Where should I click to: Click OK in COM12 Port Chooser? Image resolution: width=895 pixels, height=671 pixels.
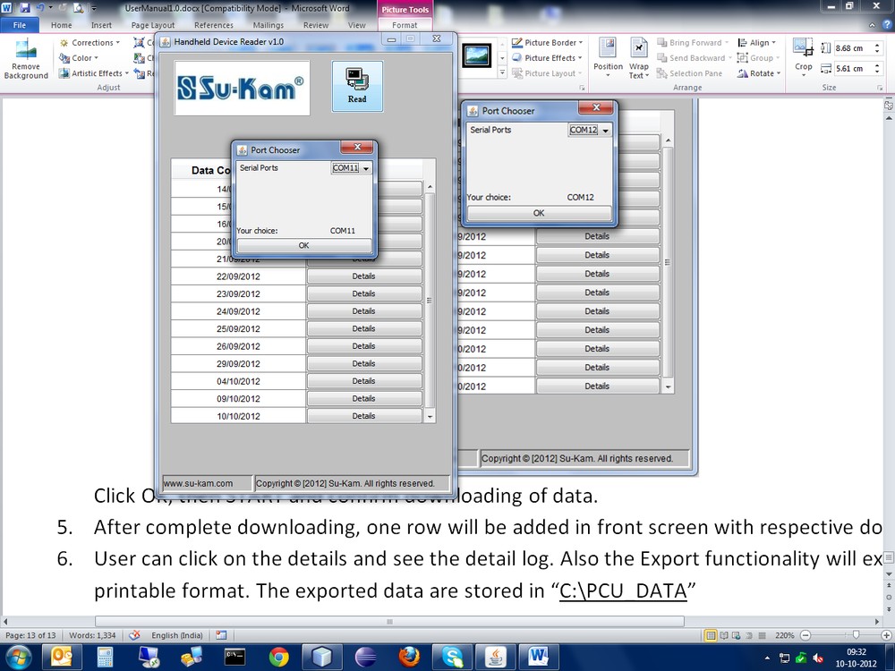coord(538,213)
